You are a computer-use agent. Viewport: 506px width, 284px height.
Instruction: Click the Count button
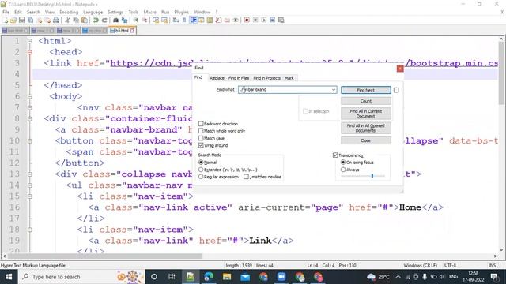pyautogui.click(x=365, y=101)
